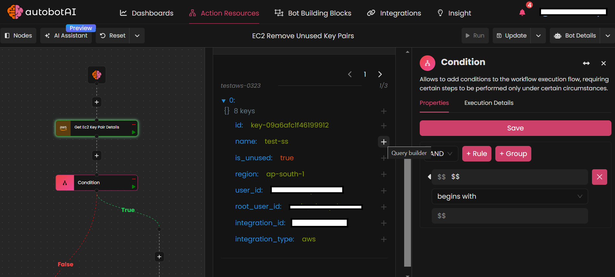The height and width of the screenshot is (277, 615).
Task: Click the Reset button
Action: [113, 36]
